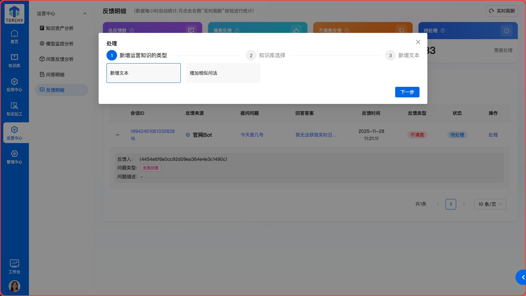
Task: Close the 处理 dialog
Action: point(418,42)
